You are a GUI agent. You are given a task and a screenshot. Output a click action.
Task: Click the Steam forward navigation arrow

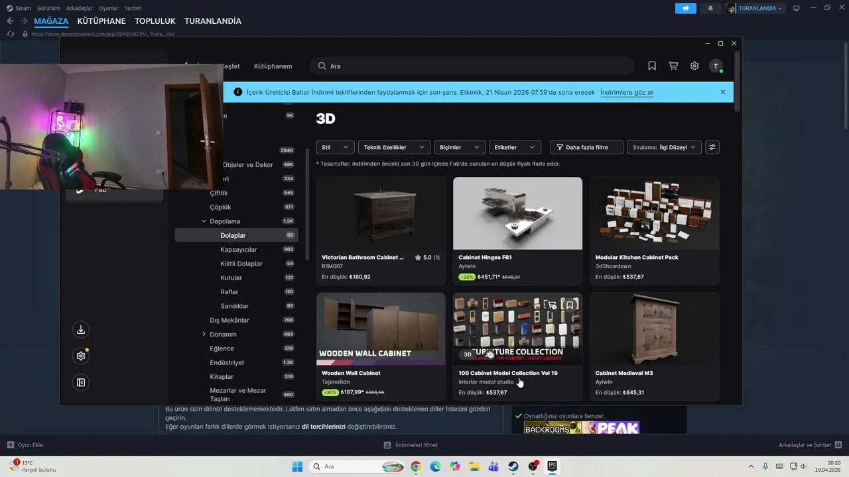[x=24, y=21]
